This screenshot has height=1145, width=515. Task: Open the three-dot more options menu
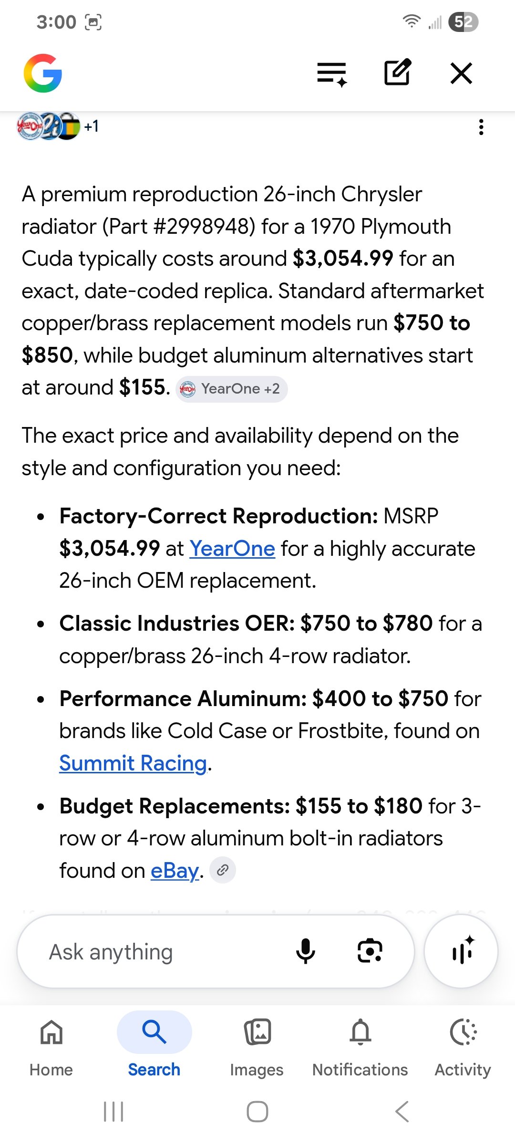(x=481, y=127)
